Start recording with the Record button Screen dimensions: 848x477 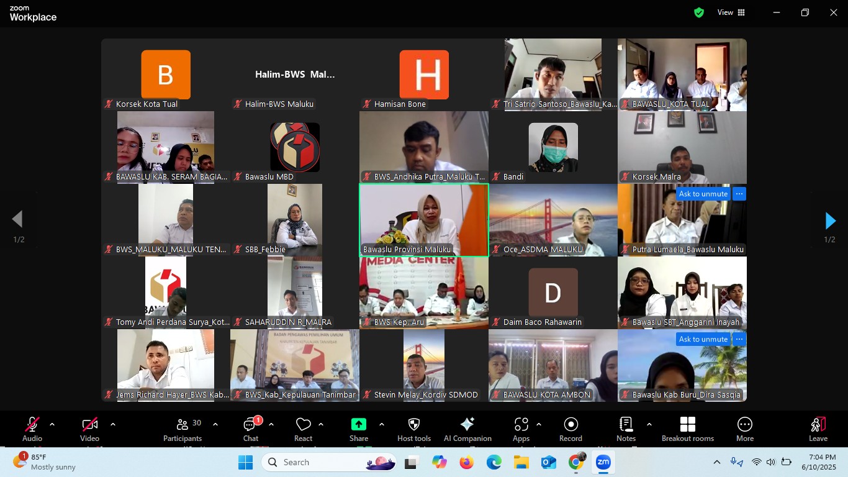click(x=571, y=429)
